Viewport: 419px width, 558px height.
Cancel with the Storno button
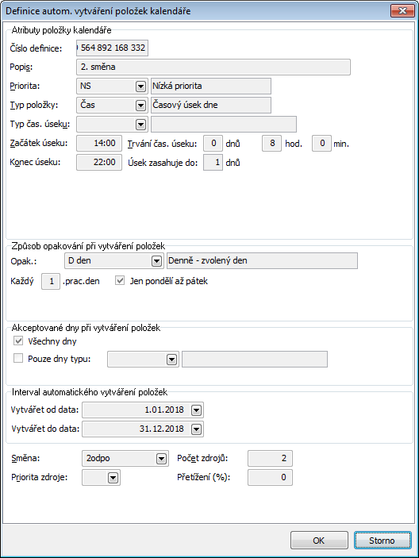tap(382, 541)
